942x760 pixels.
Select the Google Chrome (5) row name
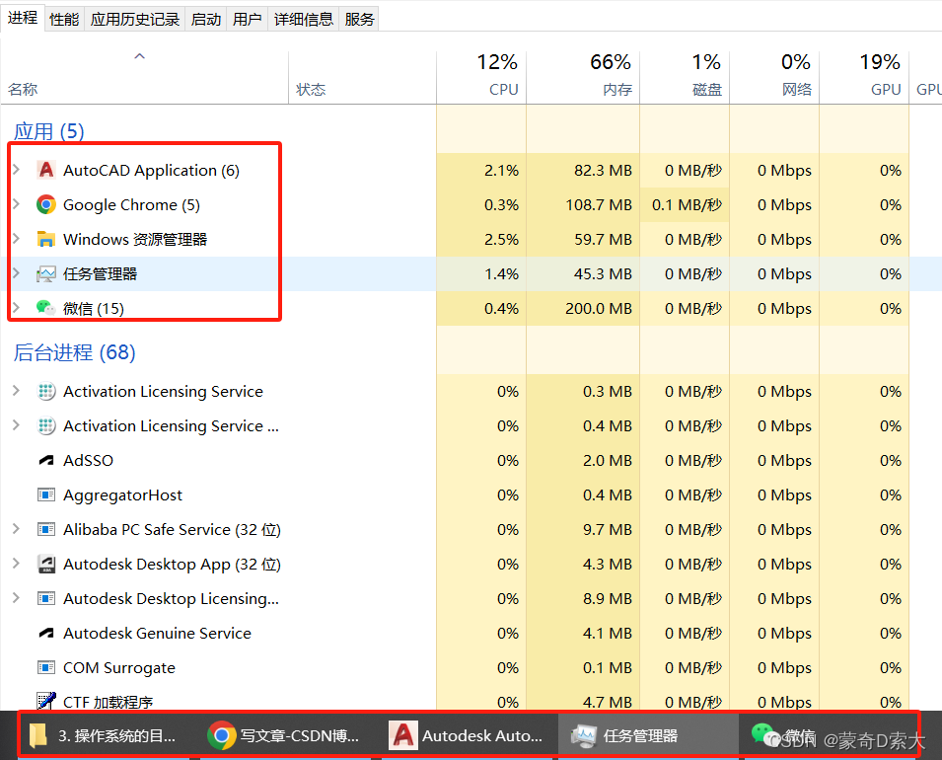[x=131, y=205]
